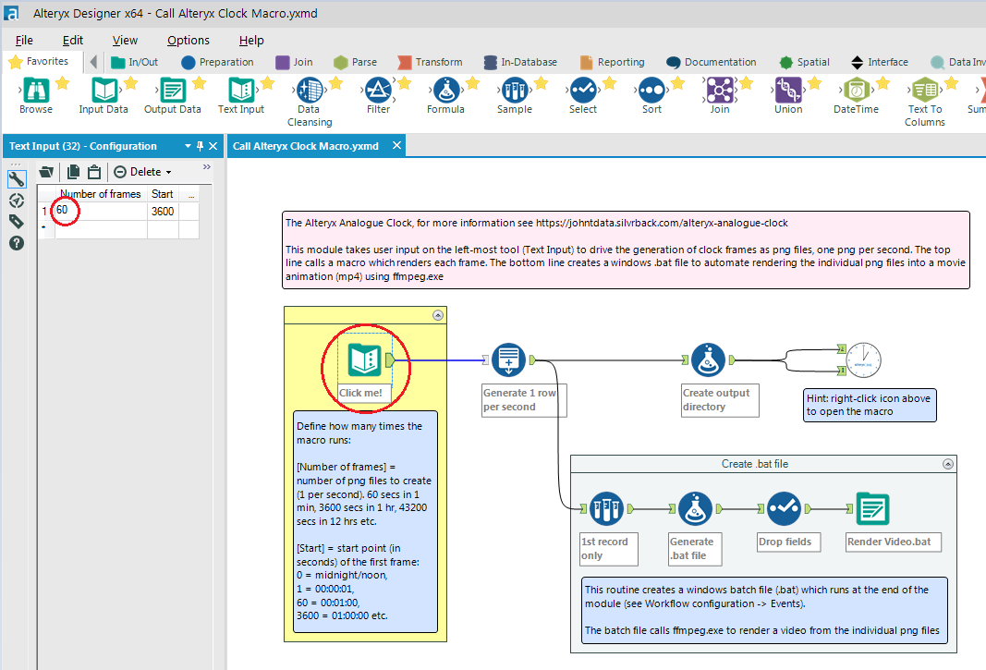Toggle the favorite star beside Sort
The height and width of the screenshot is (670, 986).
click(678, 82)
